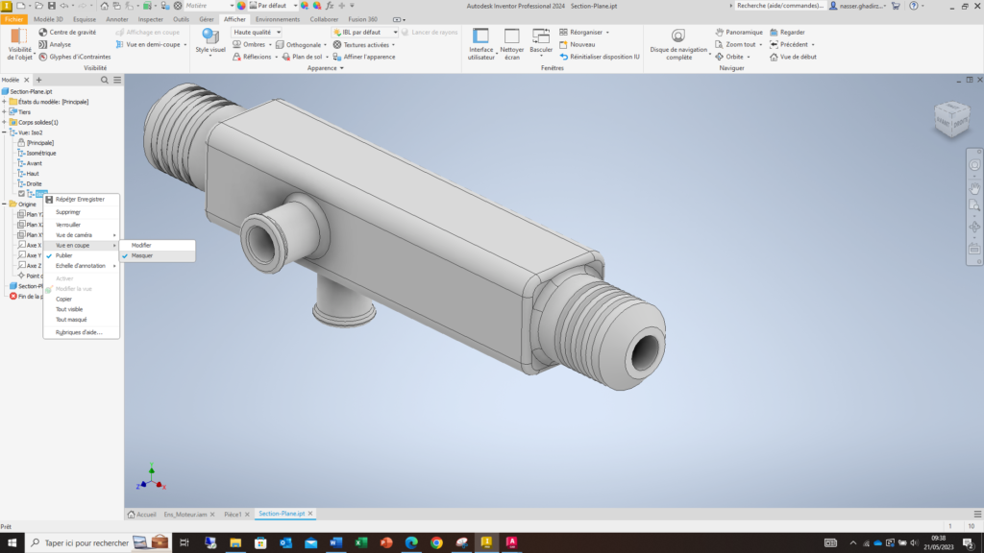Expand the Corps solides(1) tree node

[5, 122]
